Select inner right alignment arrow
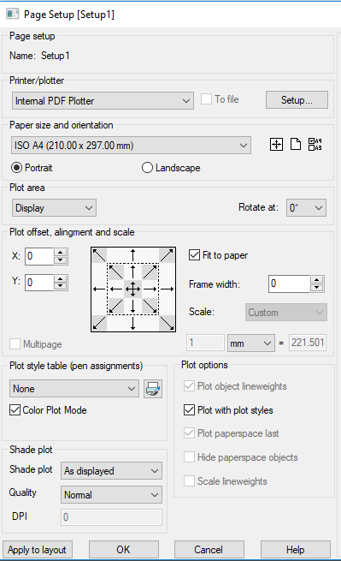The image size is (341, 561). (150, 289)
